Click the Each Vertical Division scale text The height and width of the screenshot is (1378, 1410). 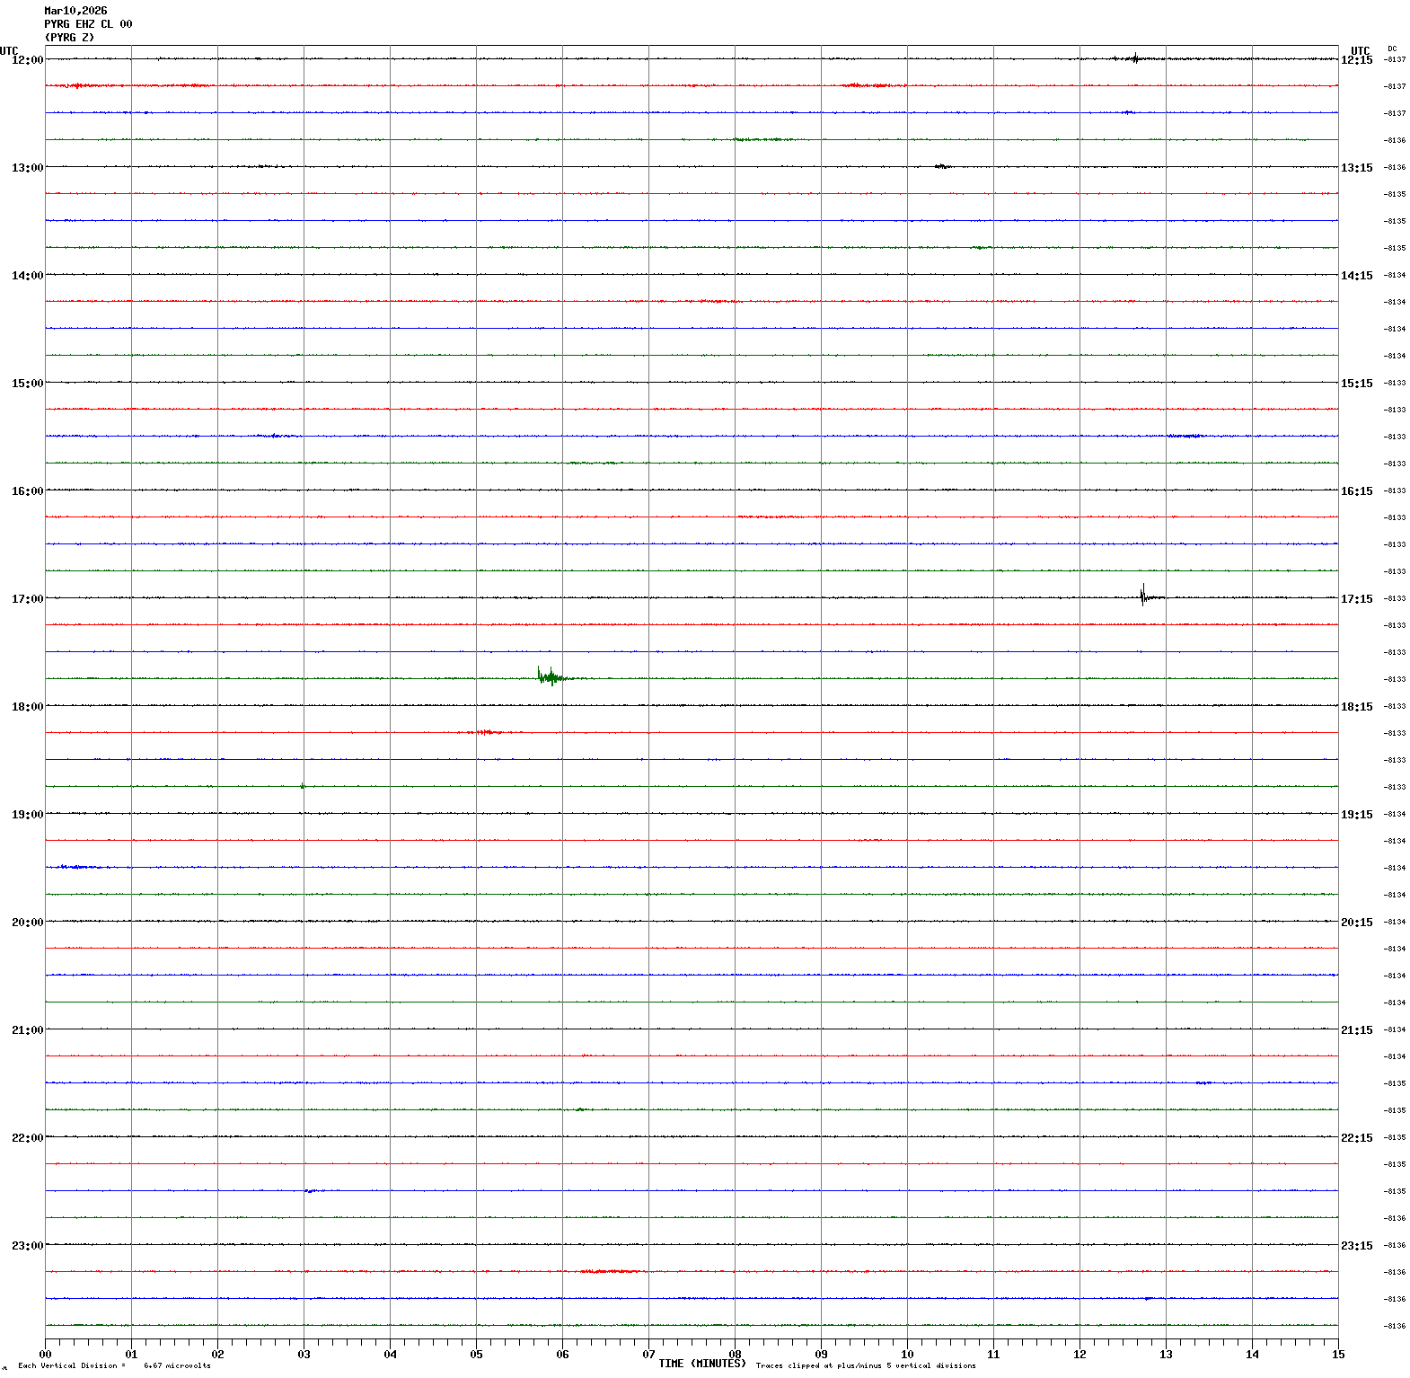tap(114, 1365)
